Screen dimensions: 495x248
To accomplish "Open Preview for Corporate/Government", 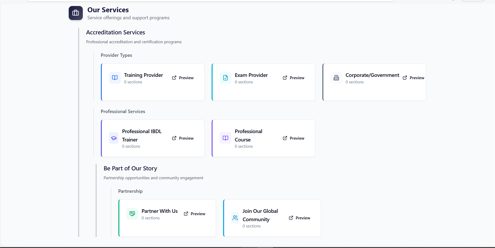I will 414,78.
